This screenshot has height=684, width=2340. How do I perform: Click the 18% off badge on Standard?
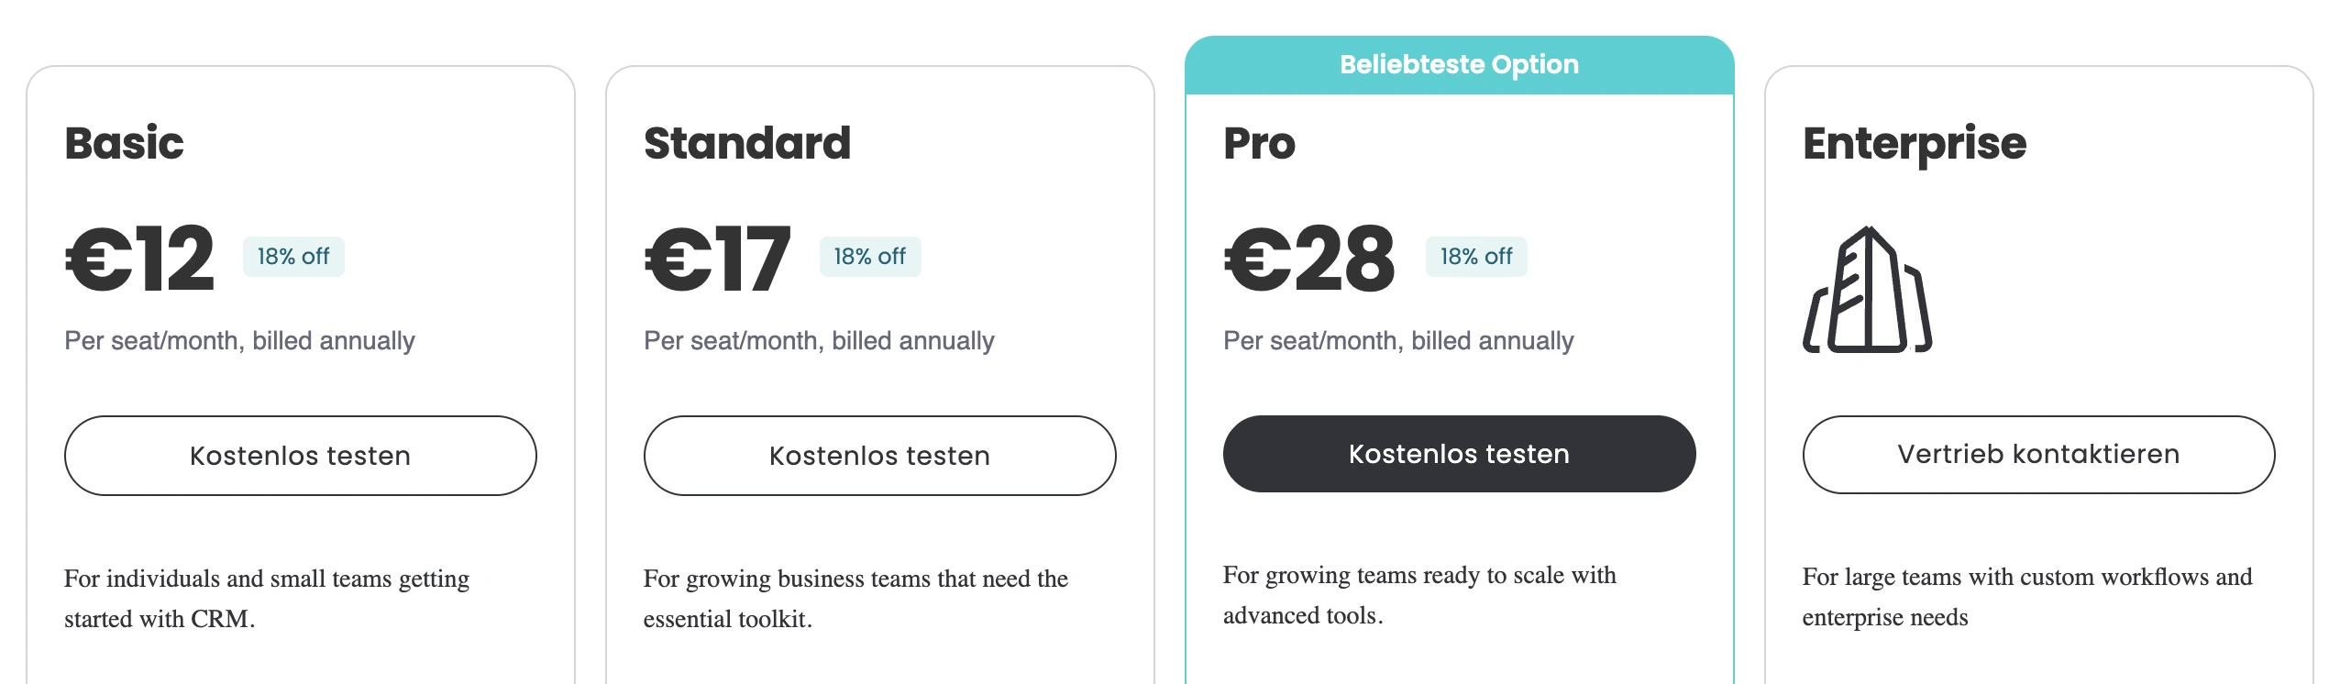click(869, 257)
